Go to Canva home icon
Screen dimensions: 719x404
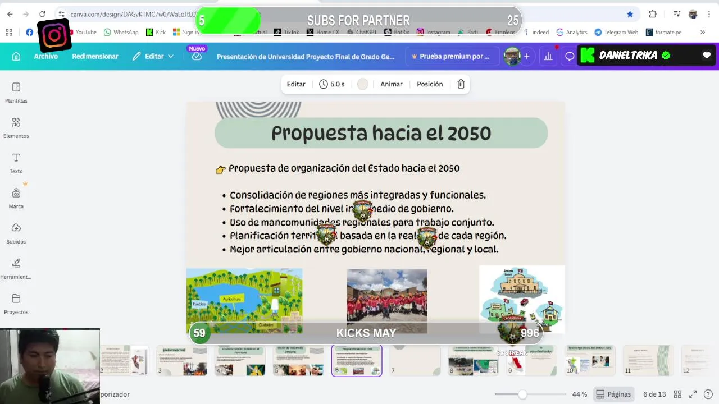point(16,56)
